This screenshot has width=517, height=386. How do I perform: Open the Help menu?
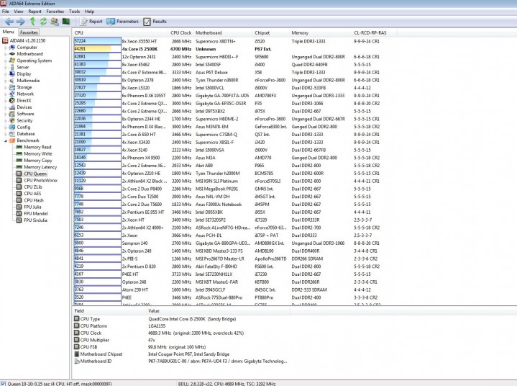click(89, 12)
